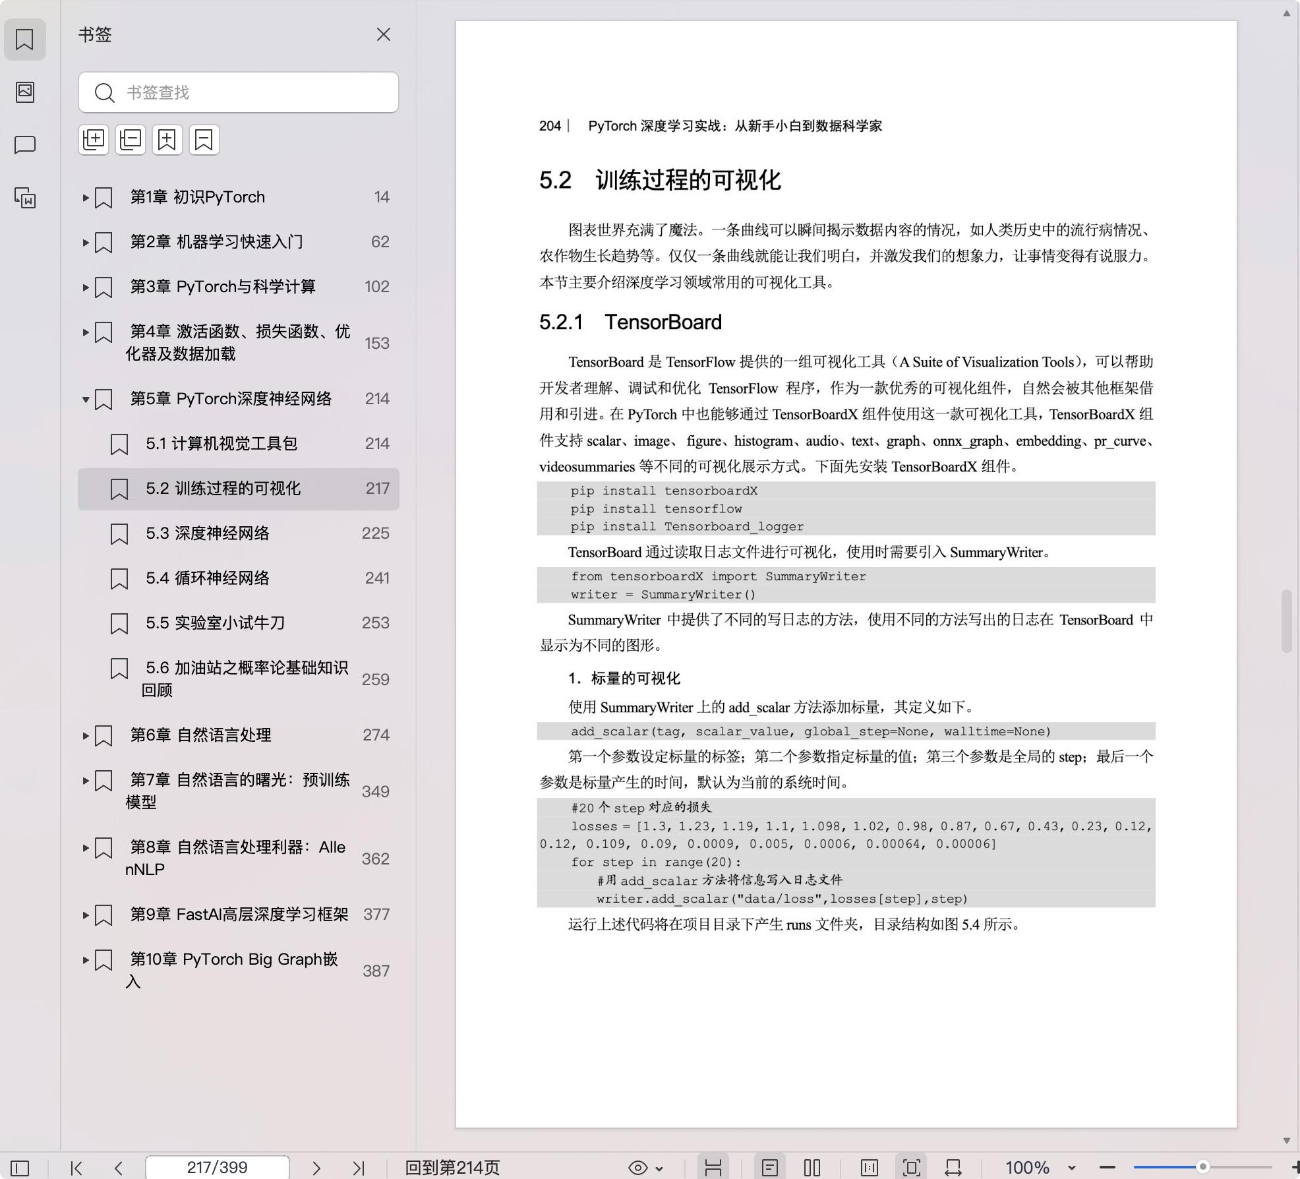1300x1179 pixels.
Task: Go to next page arrow
Action: [x=316, y=1168]
